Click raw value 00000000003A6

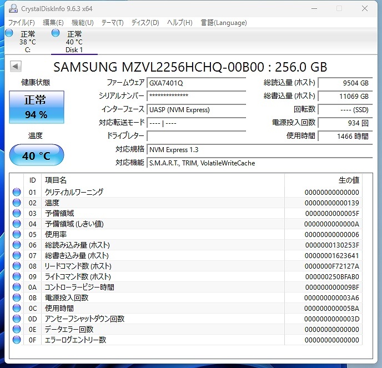pos(332,298)
